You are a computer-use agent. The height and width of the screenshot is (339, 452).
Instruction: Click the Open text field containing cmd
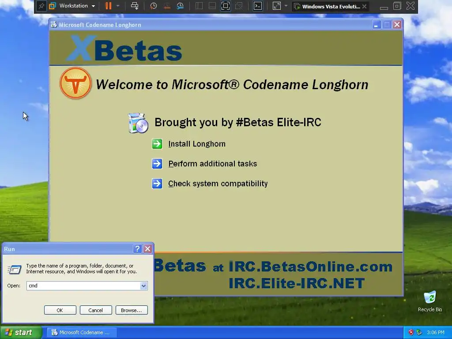83,286
